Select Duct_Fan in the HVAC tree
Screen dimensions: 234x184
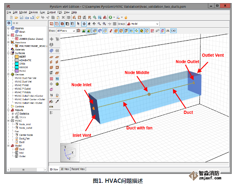(25, 138)
